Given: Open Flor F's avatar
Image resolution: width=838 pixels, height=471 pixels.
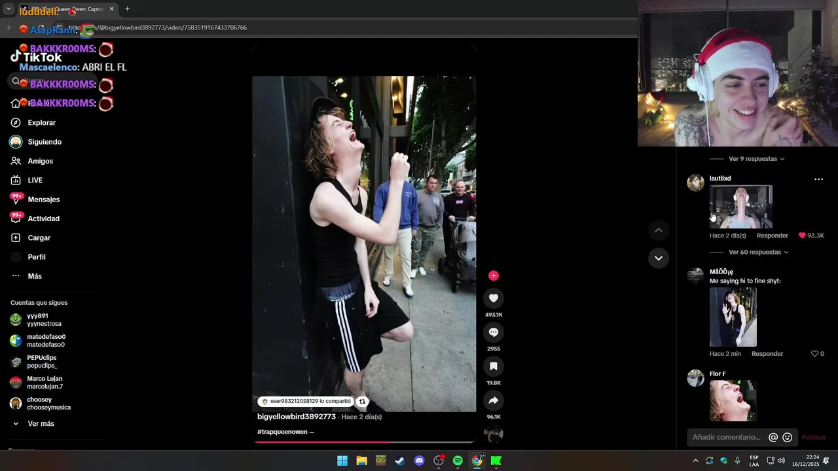Looking at the screenshot, I should 695,378.
